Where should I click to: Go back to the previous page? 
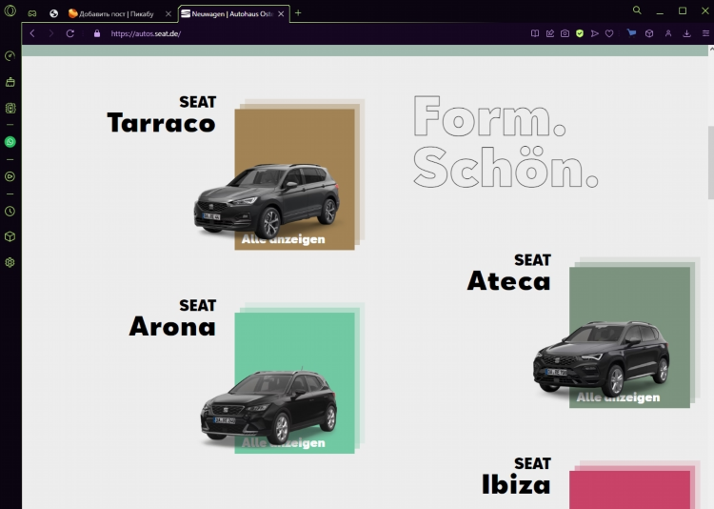click(32, 33)
